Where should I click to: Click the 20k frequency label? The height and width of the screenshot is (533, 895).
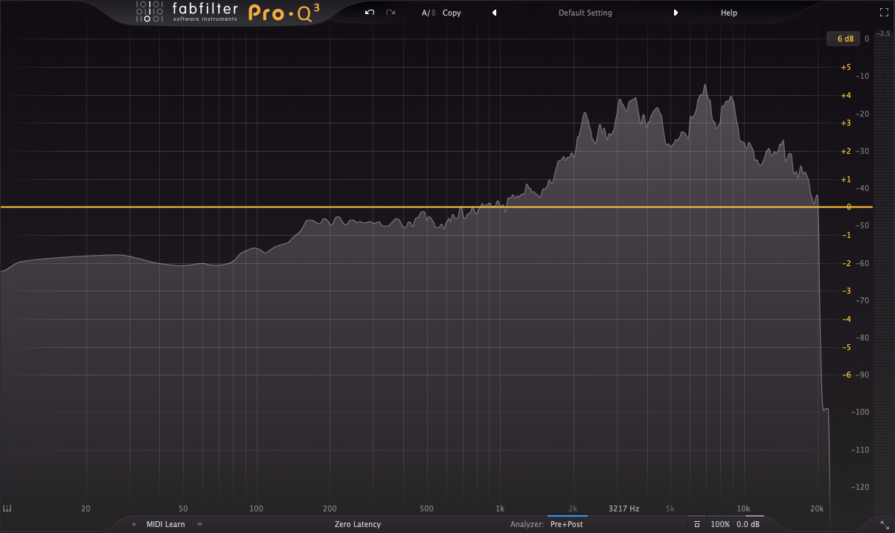pos(816,509)
